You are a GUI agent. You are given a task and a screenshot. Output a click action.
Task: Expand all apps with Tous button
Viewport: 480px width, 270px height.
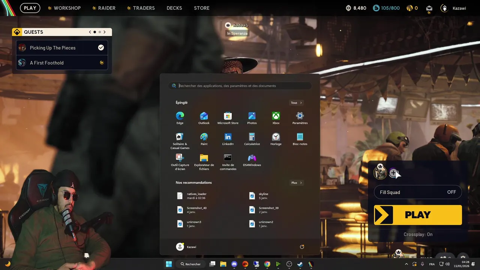(x=296, y=103)
